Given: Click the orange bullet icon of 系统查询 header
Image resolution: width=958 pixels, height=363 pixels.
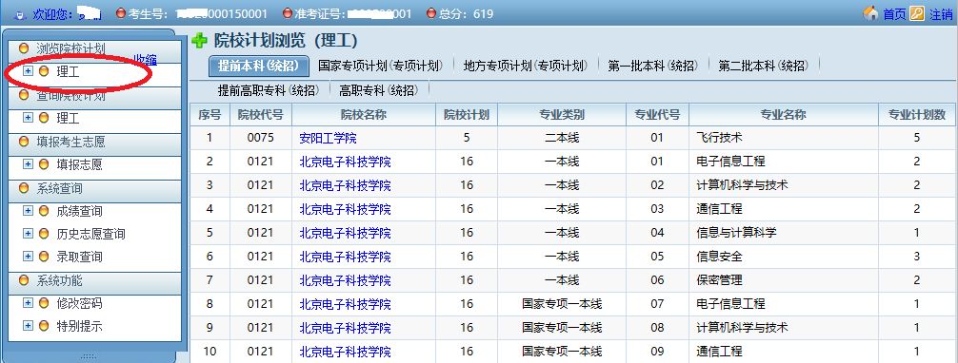Looking at the screenshot, I should click(x=24, y=188).
